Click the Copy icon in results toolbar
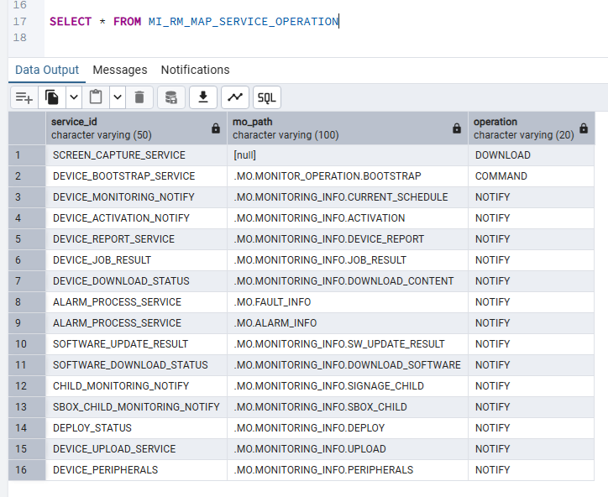This screenshot has height=497, width=608. click(53, 97)
